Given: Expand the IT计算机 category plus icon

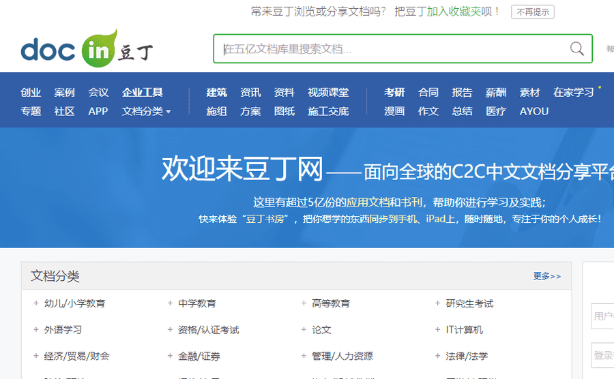Looking at the screenshot, I should (x=438, y=330).
